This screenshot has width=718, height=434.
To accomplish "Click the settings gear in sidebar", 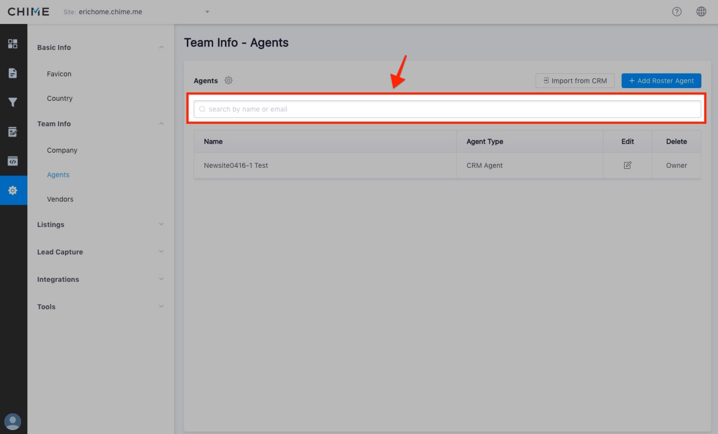I will [13, 190].
